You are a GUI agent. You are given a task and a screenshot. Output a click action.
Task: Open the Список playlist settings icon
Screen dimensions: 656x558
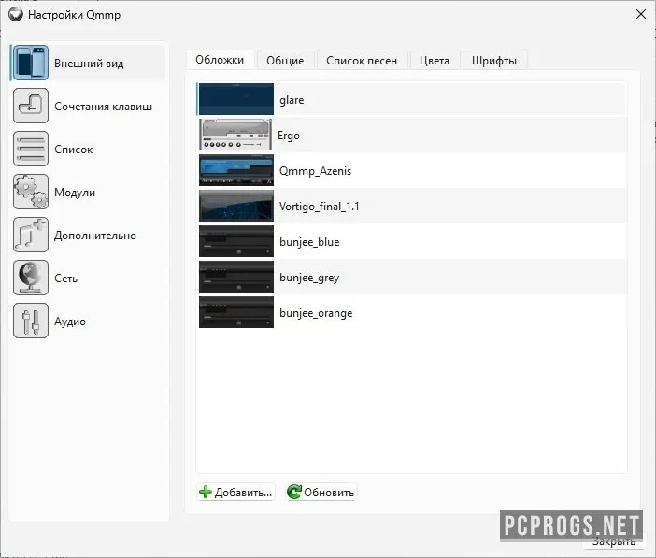point(31,149)
